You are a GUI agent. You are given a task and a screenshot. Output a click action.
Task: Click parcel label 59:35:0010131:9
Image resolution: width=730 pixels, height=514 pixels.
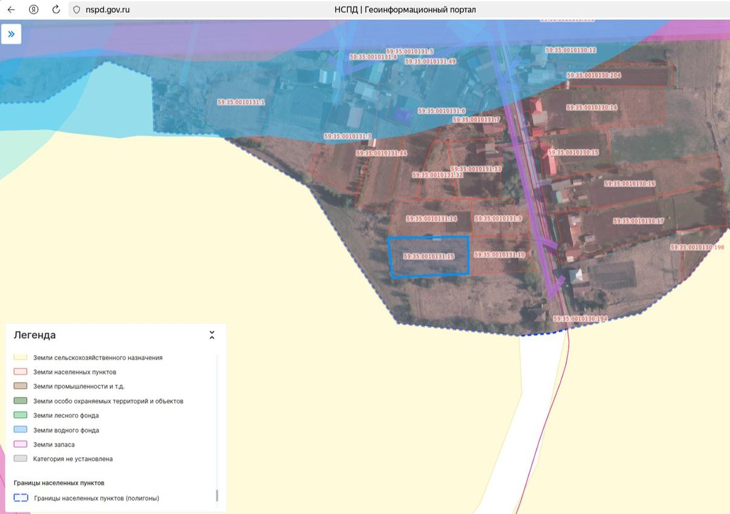(x=498, y=218)
